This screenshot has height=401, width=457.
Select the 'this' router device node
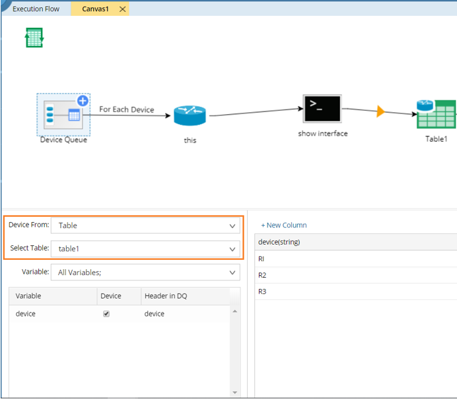[190, 116]
